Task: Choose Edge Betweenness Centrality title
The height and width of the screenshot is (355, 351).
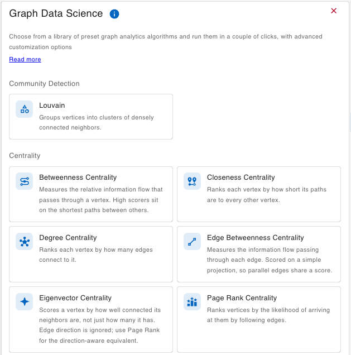Action: [255, 237]
